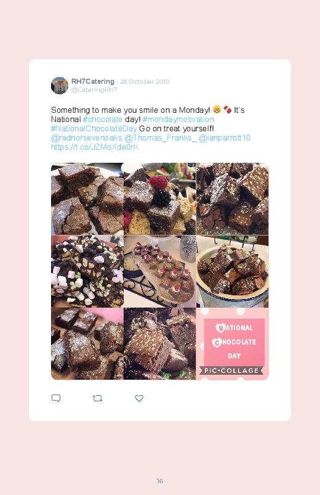Visit the @radnorsevenoaks mention
The height and width of the screenshot is (495, 320).
tap(86, 138)
